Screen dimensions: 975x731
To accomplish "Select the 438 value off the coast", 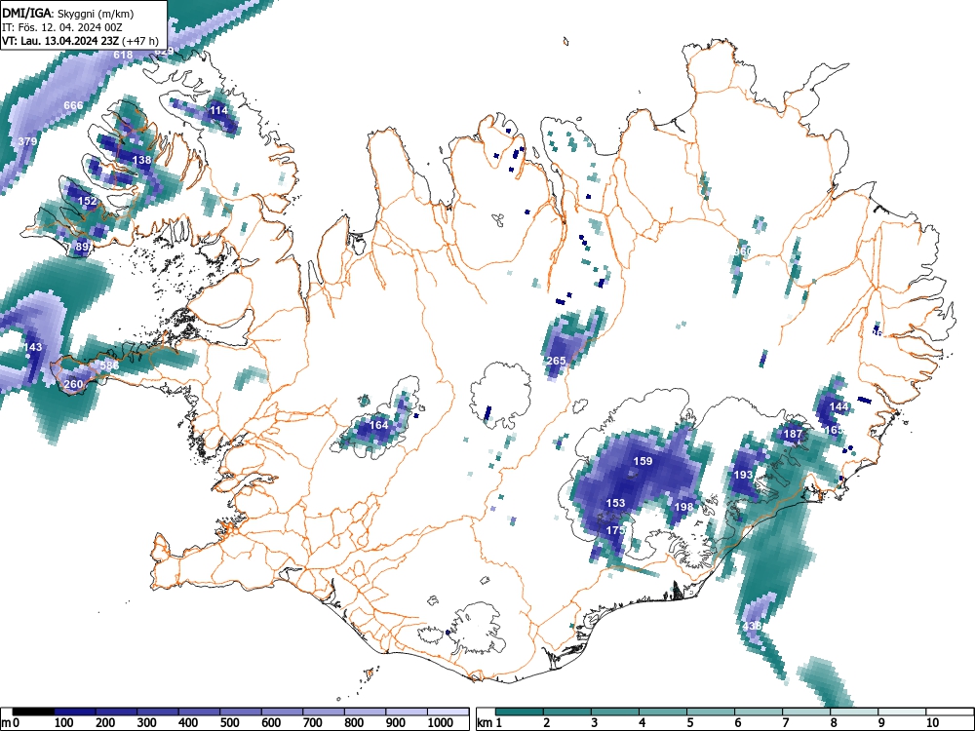I will tap(752, 626).
